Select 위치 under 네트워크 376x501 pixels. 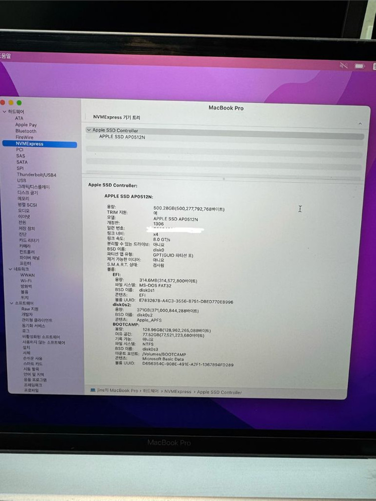(x=25, y=297)
